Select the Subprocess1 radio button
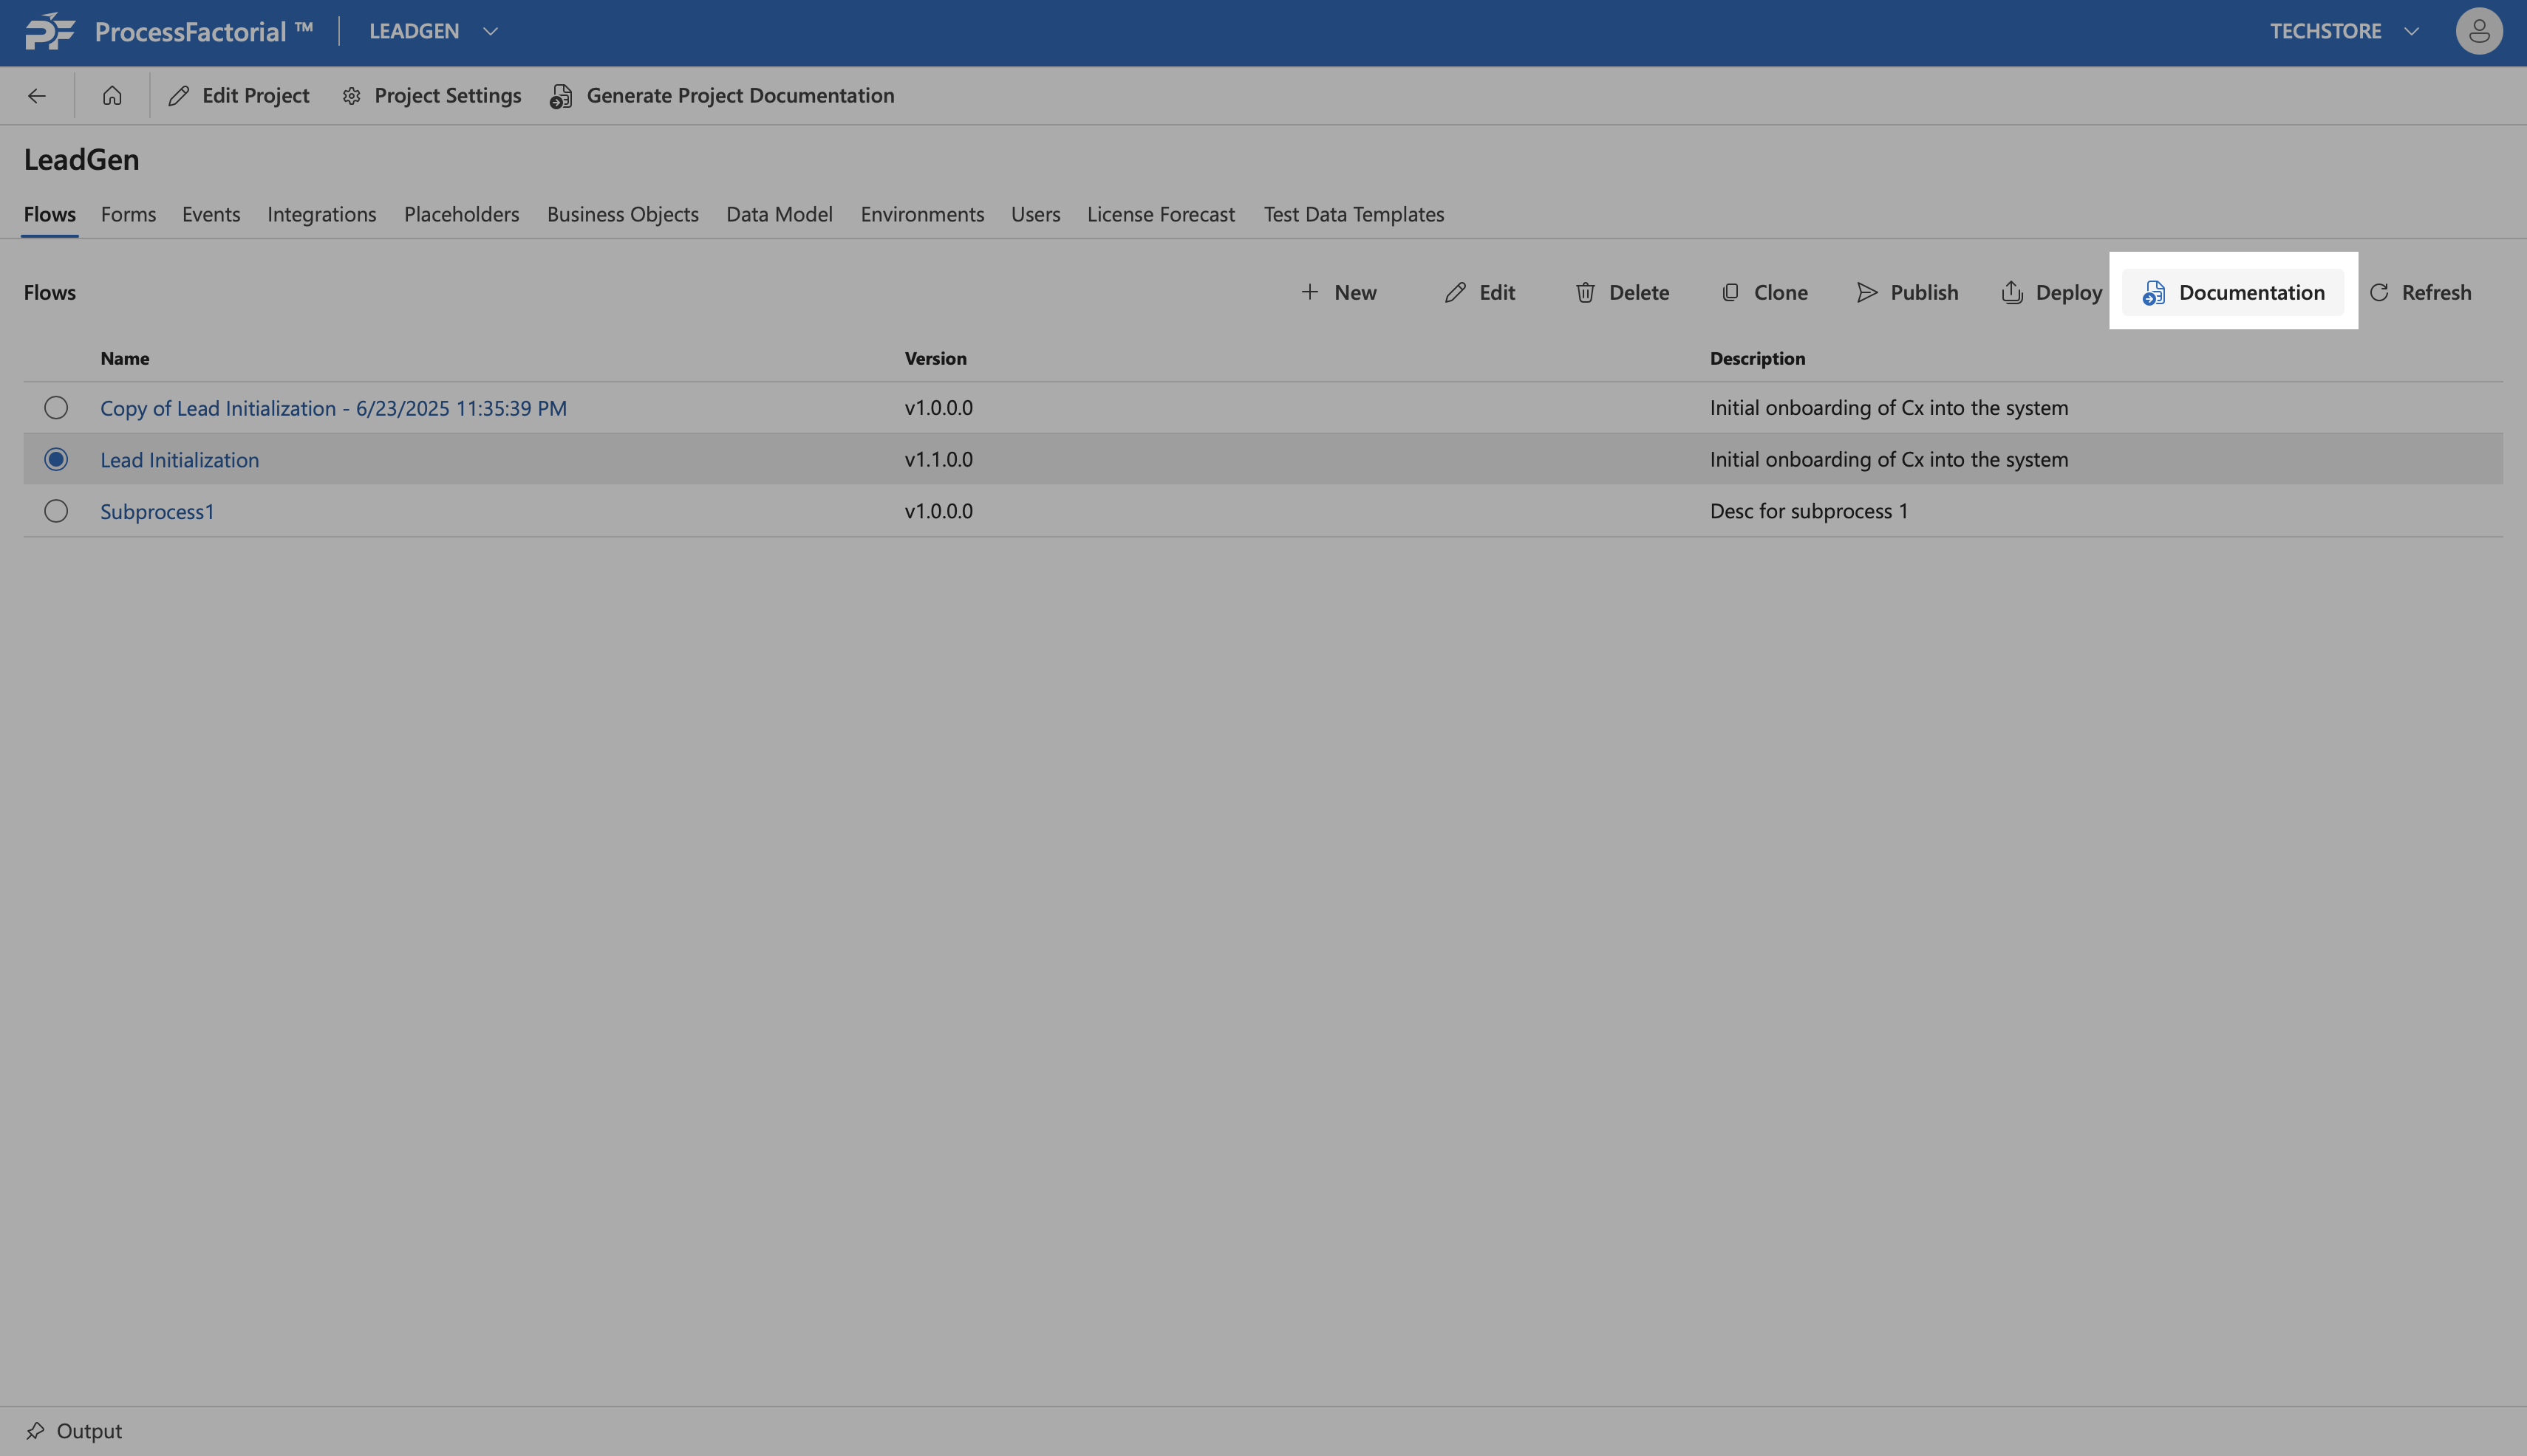 pos(56,511)
